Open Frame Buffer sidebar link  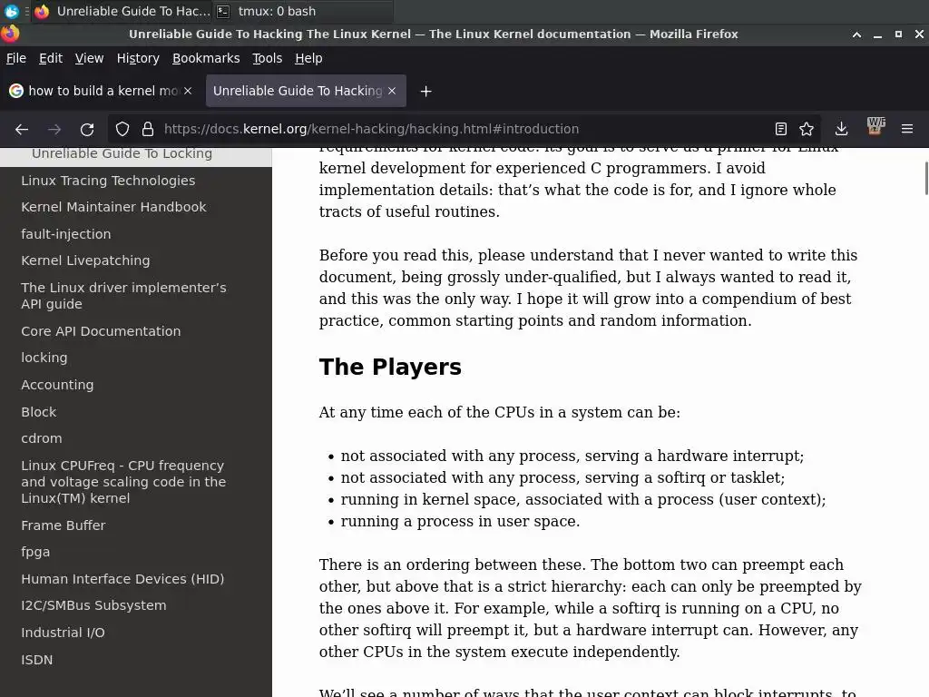click(x=64, y=525)
